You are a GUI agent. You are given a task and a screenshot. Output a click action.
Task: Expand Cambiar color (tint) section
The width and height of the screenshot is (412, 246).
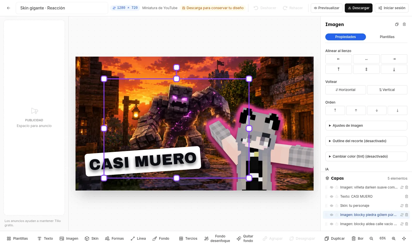[366, 156]
